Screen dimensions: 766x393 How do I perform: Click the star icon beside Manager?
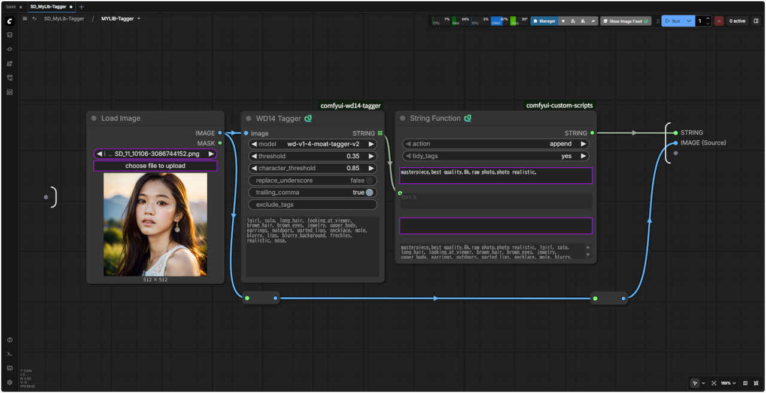coord(563,21)
